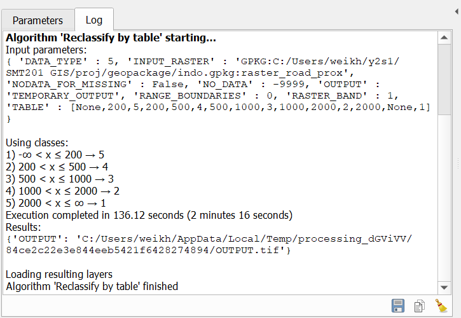Click the 'TABLE' values list line
Viewport: 461px width, 318px height.
coord(218,107)
